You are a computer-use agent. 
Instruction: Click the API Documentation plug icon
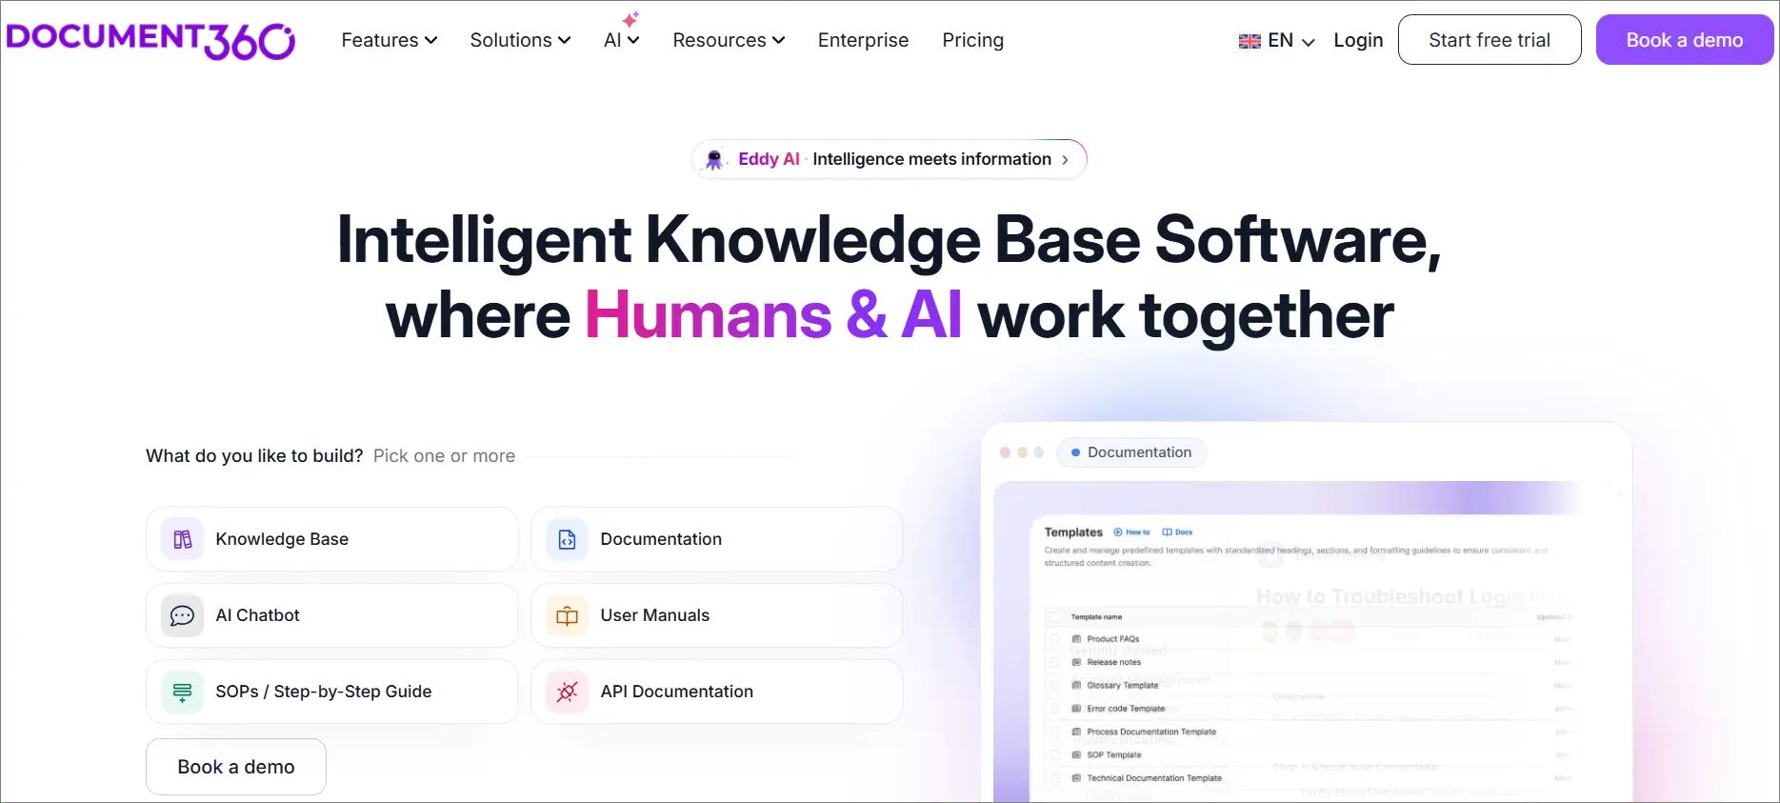point(568,692)
